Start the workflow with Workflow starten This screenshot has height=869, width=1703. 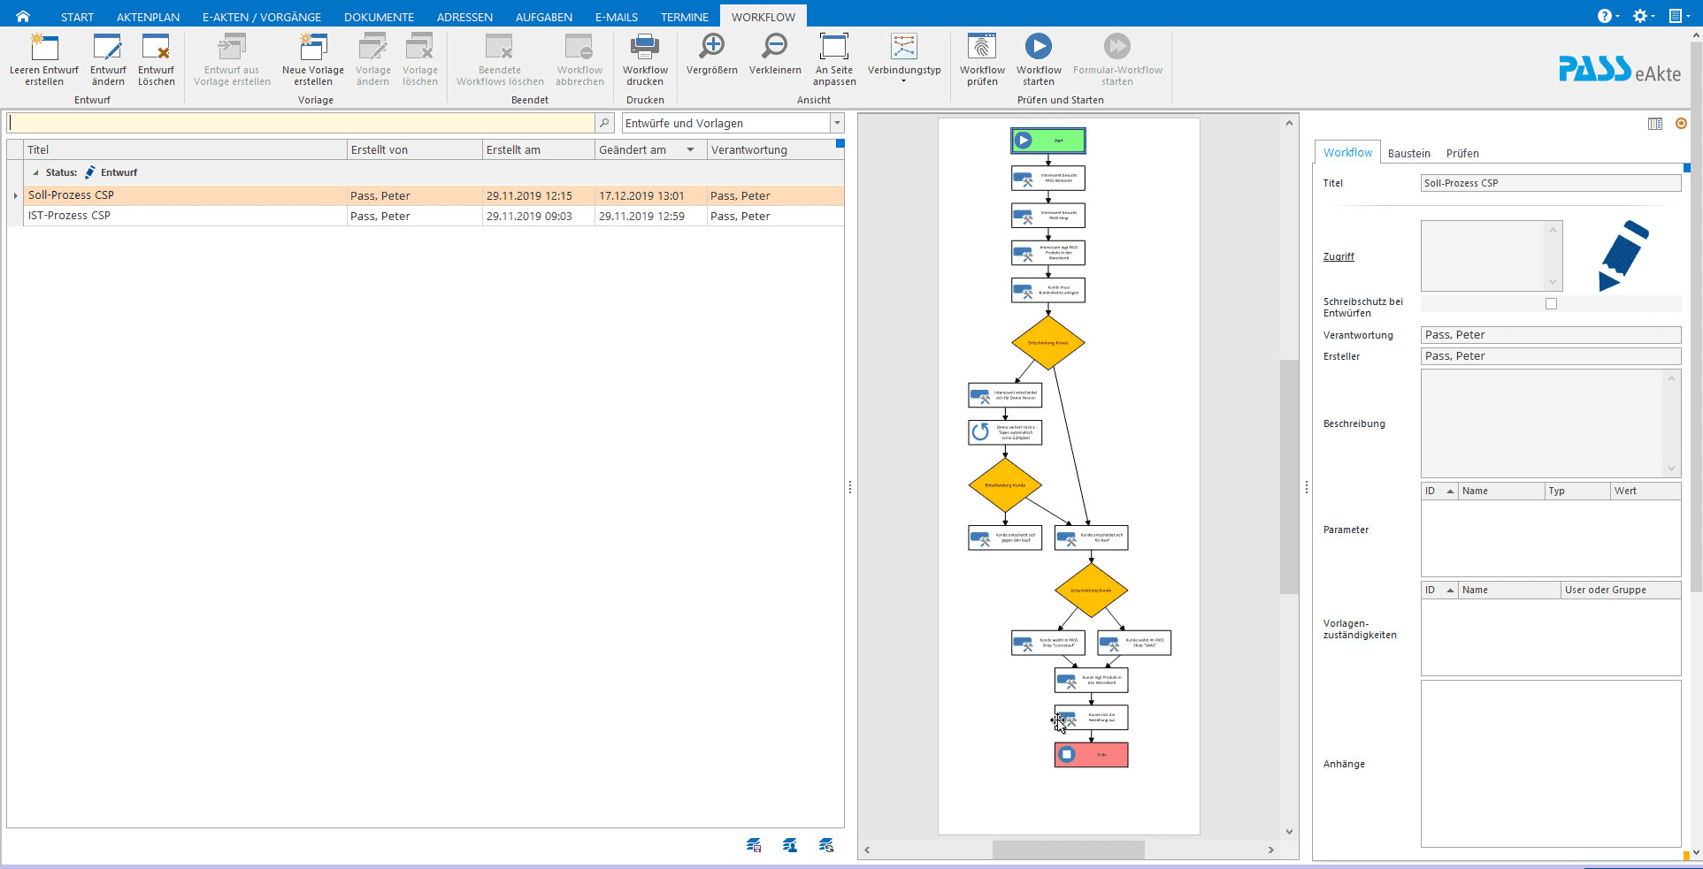point(1039,48)
